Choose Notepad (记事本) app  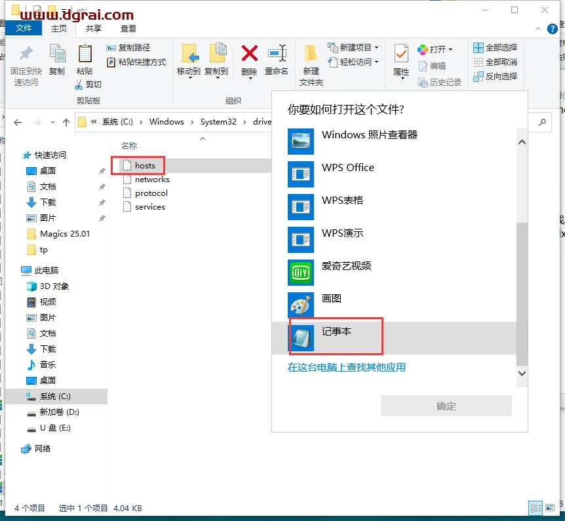pyautogui.click(x=394, y=338)
